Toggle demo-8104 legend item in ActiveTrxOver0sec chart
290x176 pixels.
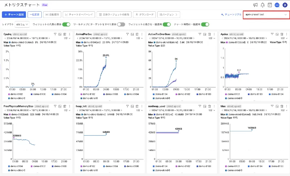(x=160, y=94)
